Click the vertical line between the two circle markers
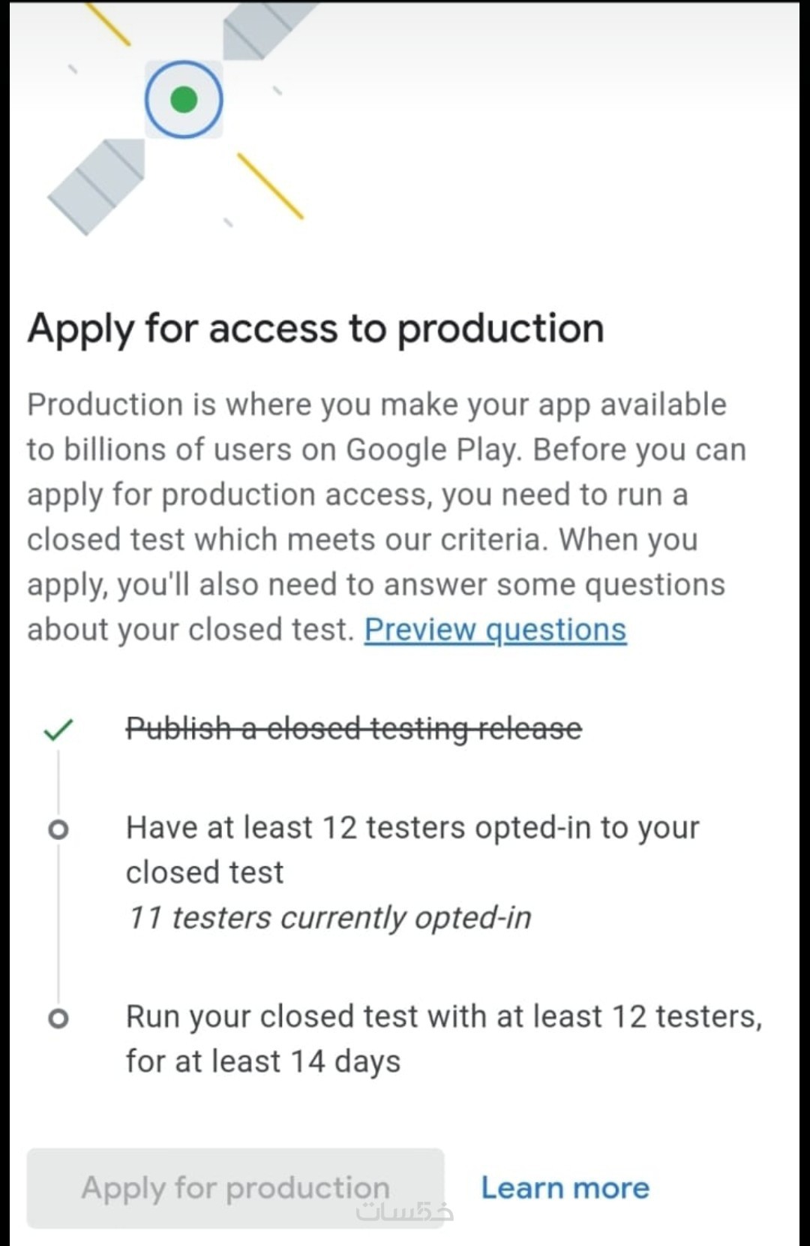 (58, 923)
